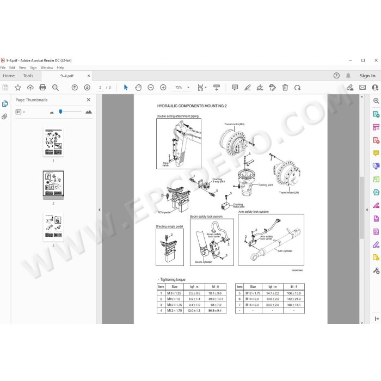Collapse the right tools pane arrow
The image size is (381, 381).
click(367, 210)
